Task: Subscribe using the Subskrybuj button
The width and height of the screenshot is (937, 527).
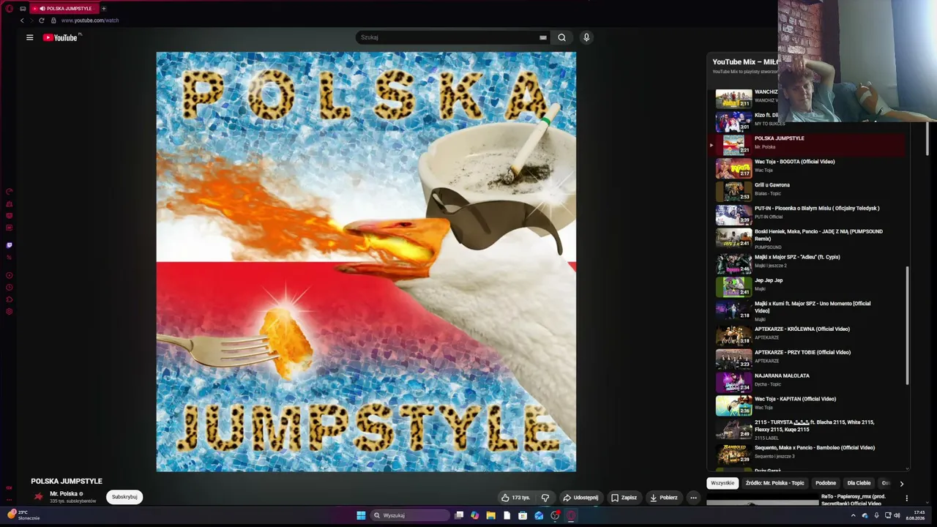Action: 124,497
